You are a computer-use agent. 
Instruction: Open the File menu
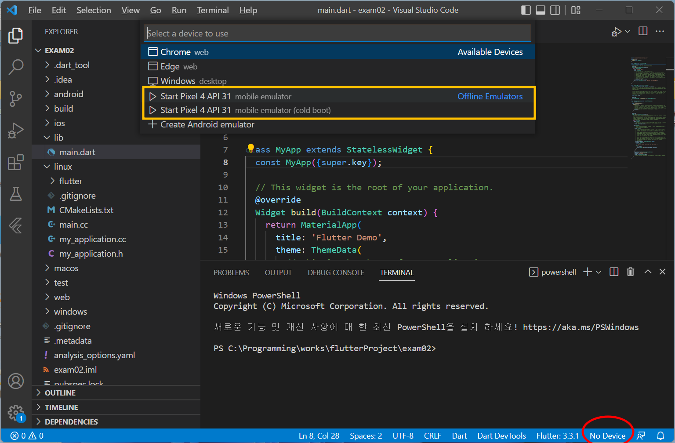click(x=35, y=10)
